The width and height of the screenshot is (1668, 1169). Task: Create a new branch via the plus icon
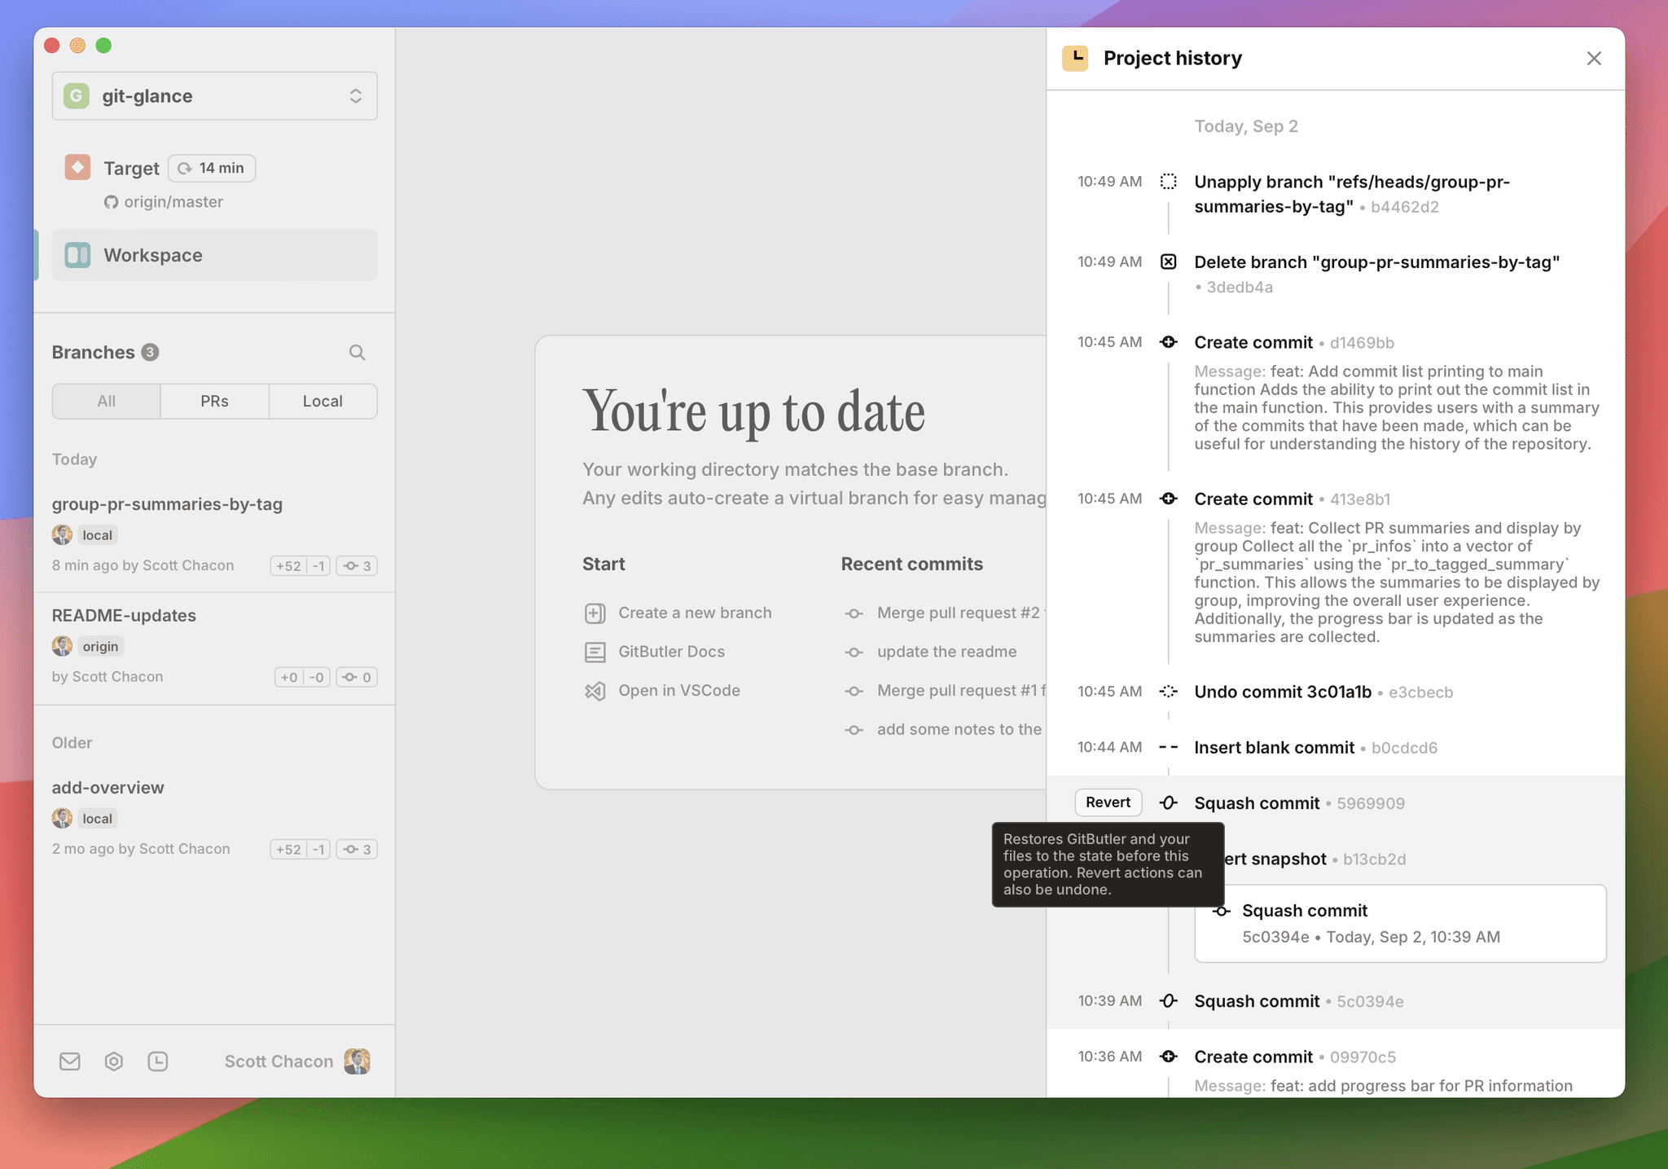pyautogui.click(x=595, y=613)
